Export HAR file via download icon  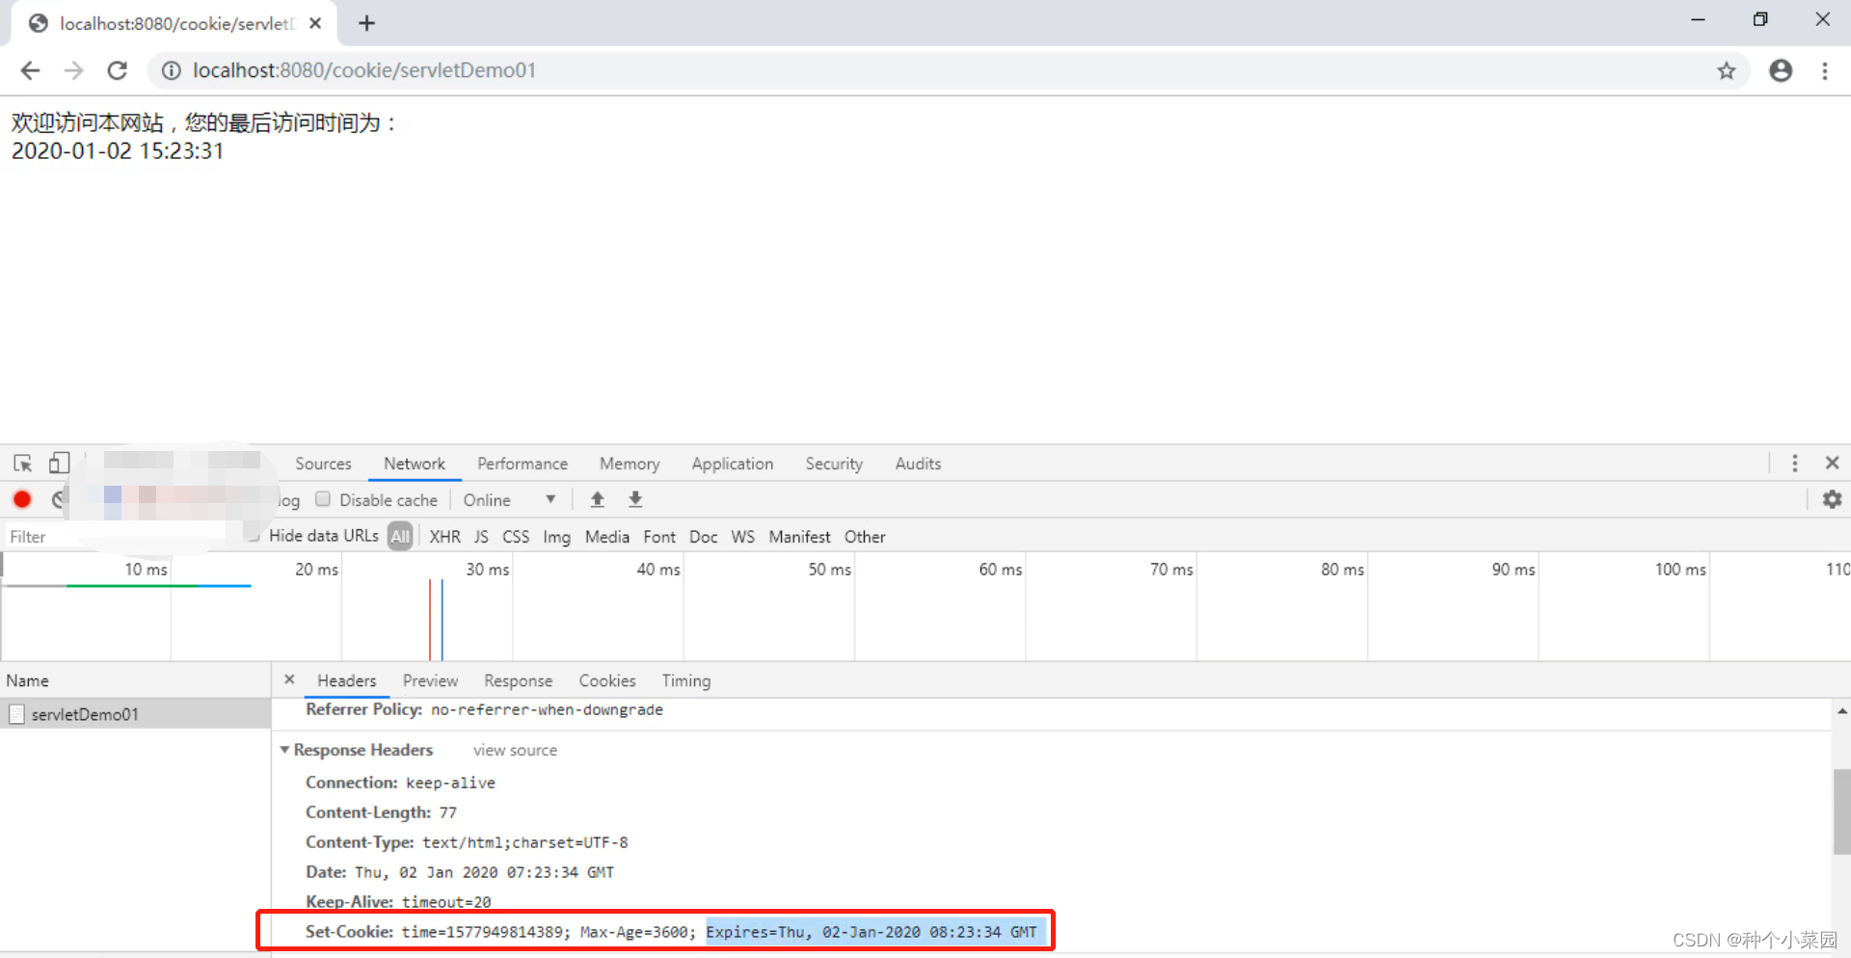tap(634, 499)
